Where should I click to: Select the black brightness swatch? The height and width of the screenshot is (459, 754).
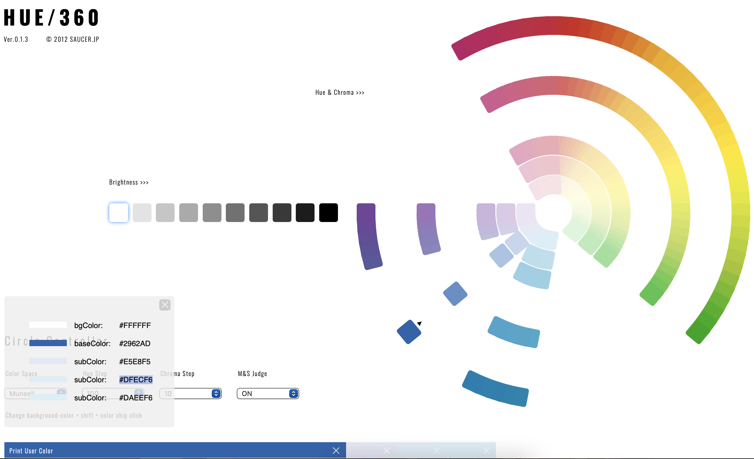[328, 213]
